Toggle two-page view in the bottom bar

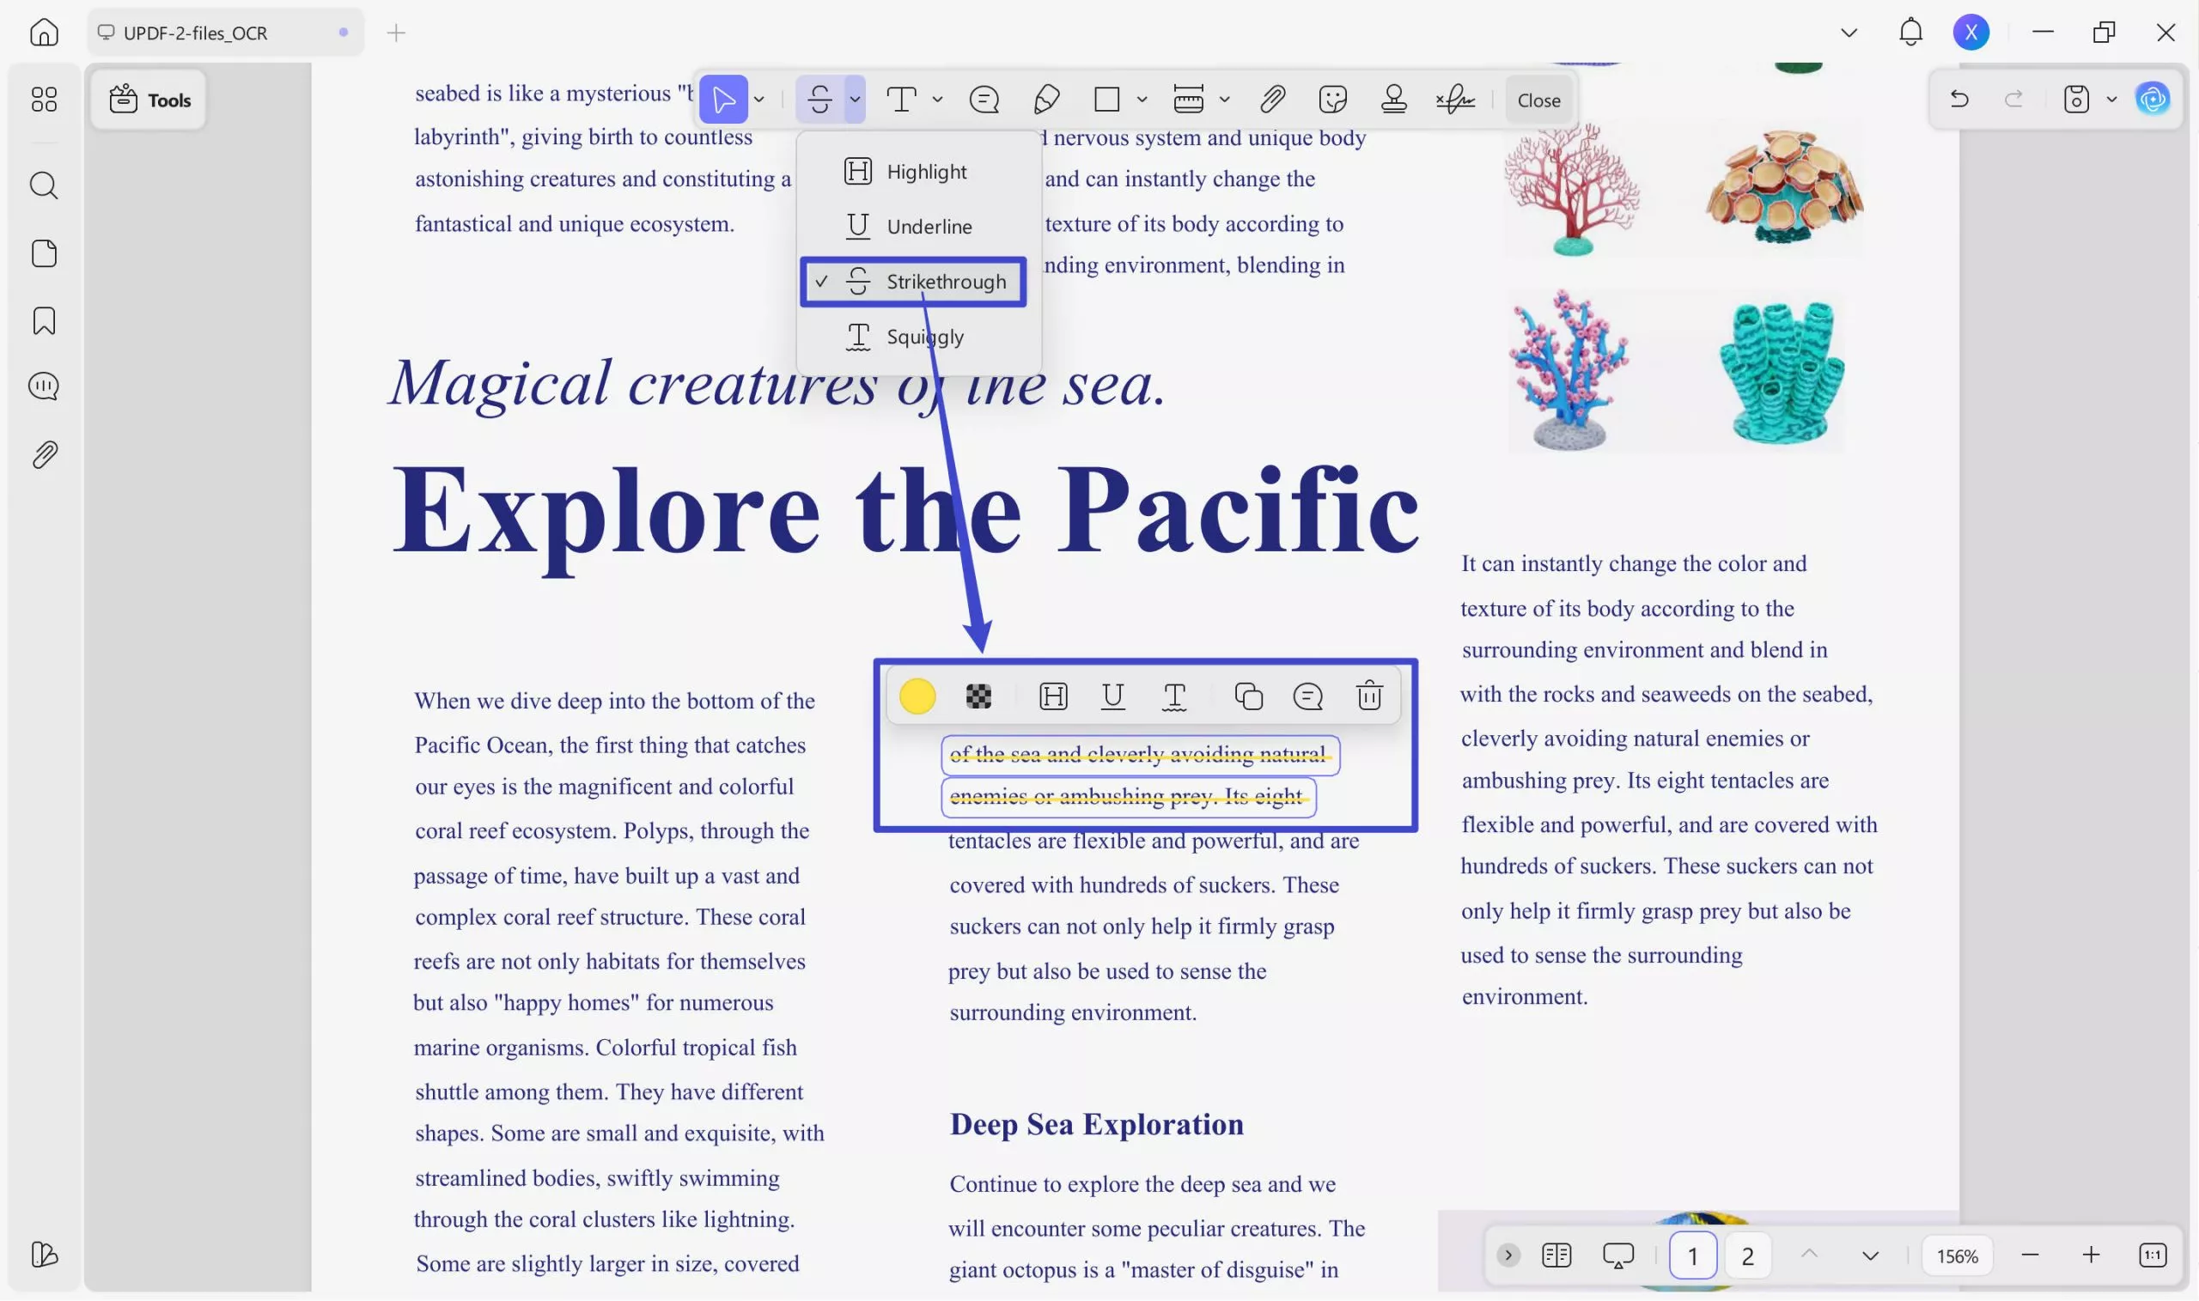(x=1556, y=1255)
